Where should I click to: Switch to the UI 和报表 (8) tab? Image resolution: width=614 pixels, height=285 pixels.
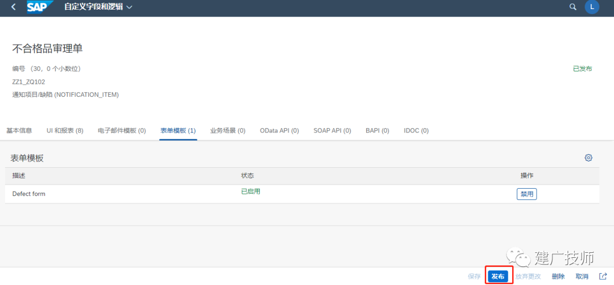pos(65,131)
